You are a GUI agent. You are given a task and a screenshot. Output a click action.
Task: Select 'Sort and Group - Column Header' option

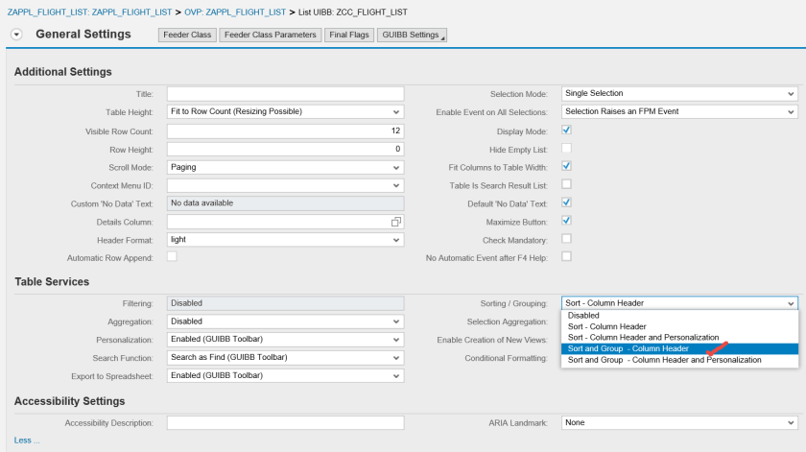[x=628, y=348]
